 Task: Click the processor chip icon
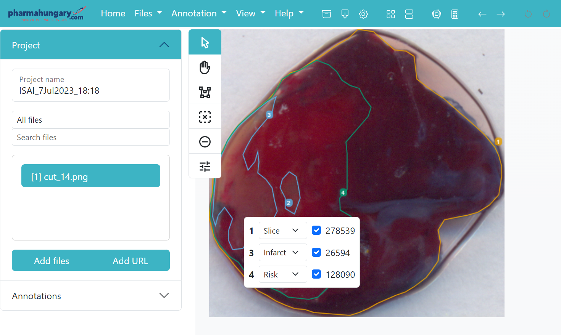pyautogui.click(x=437, y=14)
